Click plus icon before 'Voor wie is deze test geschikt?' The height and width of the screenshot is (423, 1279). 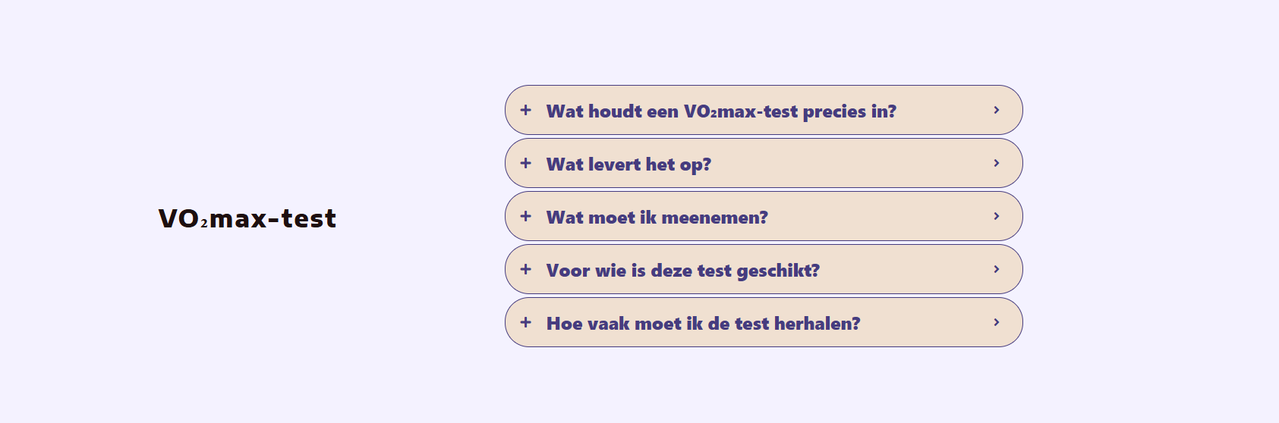coord(525,269)
